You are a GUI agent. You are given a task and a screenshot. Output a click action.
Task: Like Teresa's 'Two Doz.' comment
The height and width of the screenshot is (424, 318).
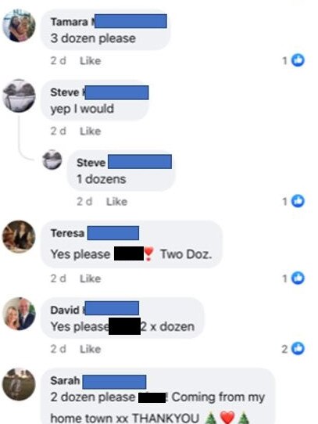(90, 278)
